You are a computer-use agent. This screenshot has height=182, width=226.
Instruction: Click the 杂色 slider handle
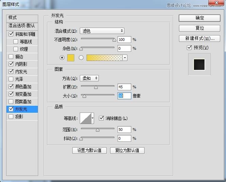81,49
